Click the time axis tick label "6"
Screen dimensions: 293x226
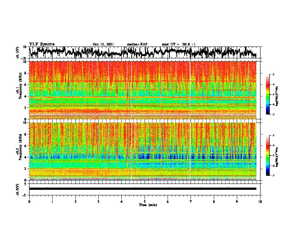point(168,202)
